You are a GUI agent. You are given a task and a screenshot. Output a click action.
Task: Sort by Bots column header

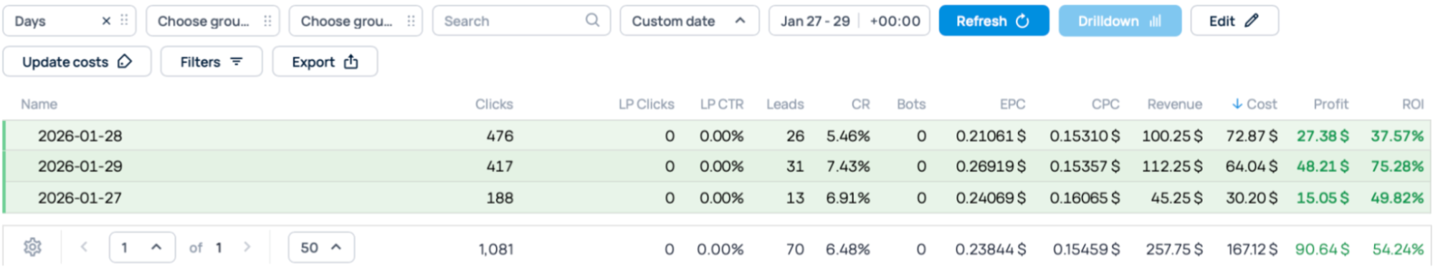911,105
